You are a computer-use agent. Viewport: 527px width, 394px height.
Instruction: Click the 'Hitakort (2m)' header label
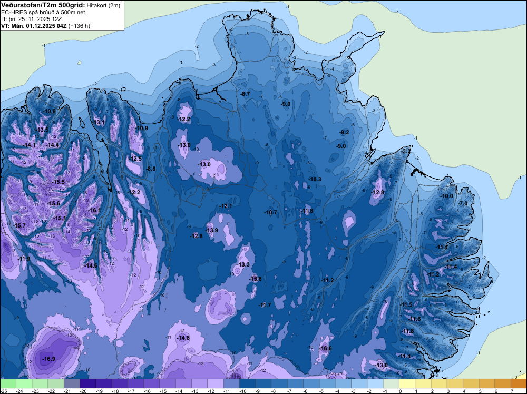tap(103, 5)
